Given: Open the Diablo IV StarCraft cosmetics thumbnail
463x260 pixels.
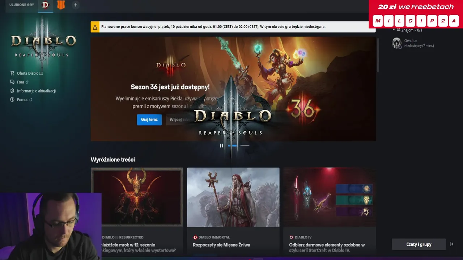Looking at the screenshot, I should click(x=330, y=197).
